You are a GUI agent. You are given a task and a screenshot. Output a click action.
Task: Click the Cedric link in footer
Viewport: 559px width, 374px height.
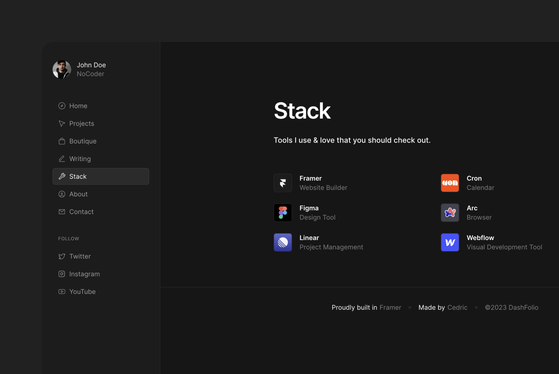pyautogui.click(x=457, y=308)
